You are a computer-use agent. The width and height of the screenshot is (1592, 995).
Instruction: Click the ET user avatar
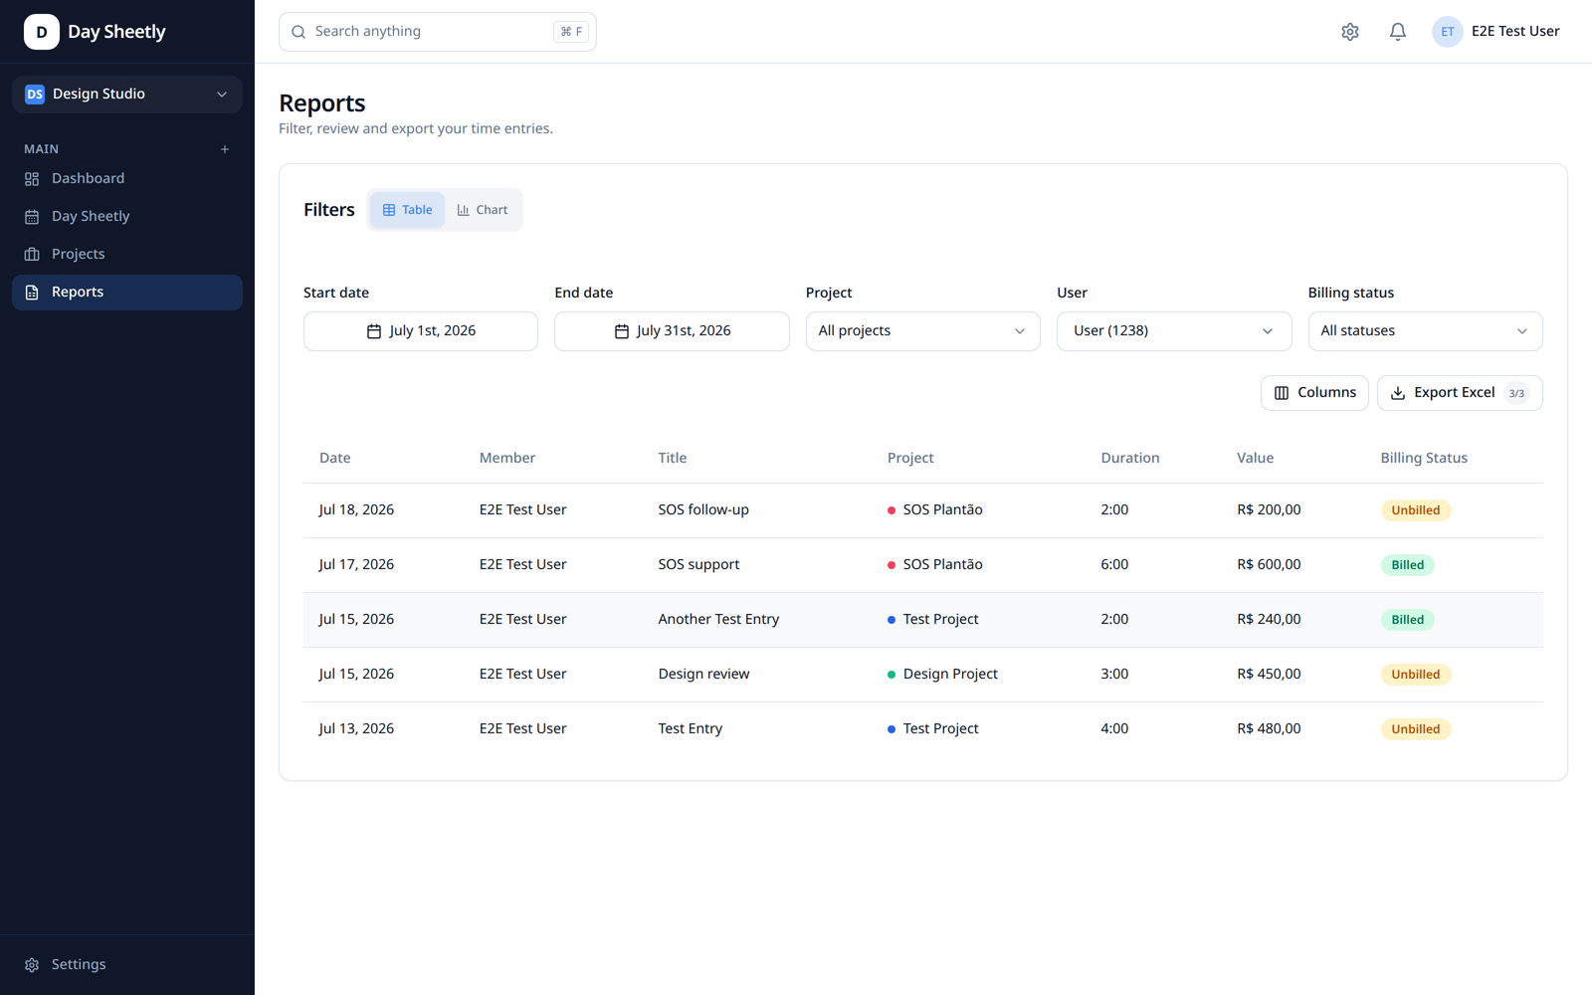[1448, 32]
